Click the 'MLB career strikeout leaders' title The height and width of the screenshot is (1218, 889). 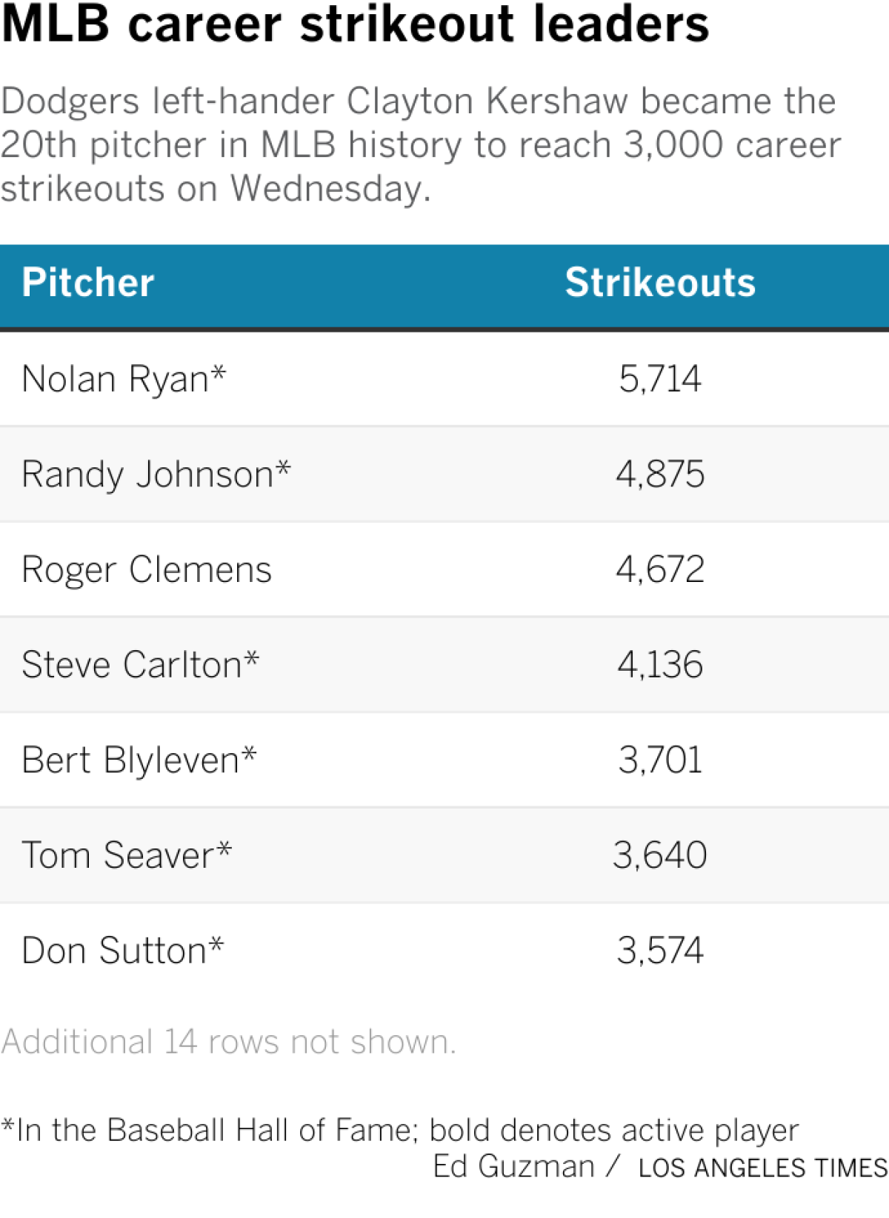355,24
